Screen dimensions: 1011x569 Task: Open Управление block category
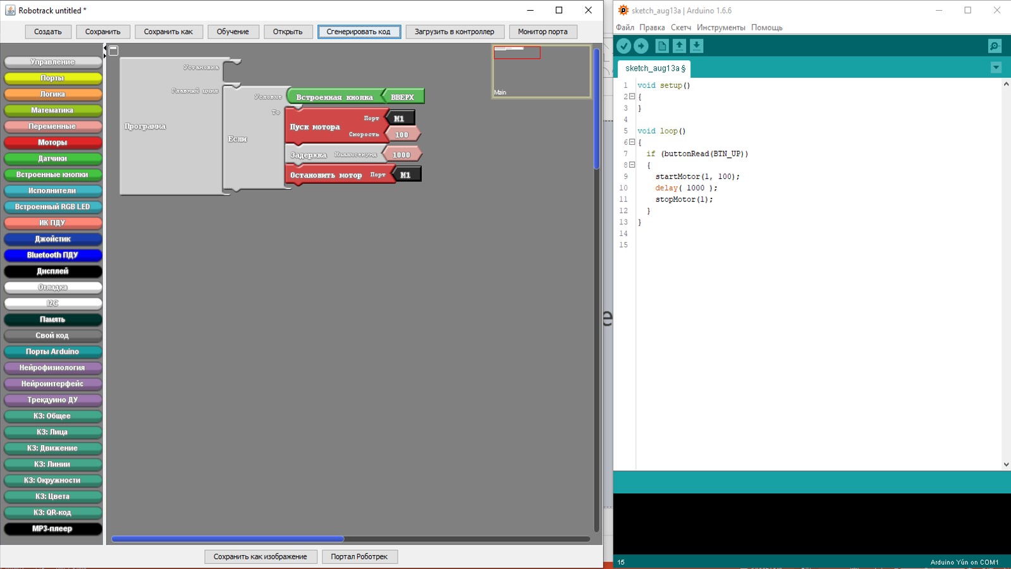pyautogui.click(x=53, y=62)
